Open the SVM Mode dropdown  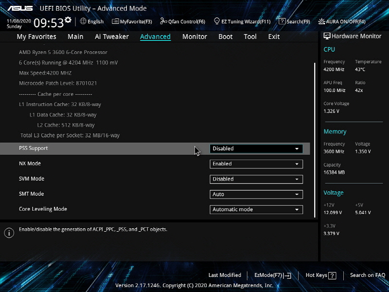point(256,179)
